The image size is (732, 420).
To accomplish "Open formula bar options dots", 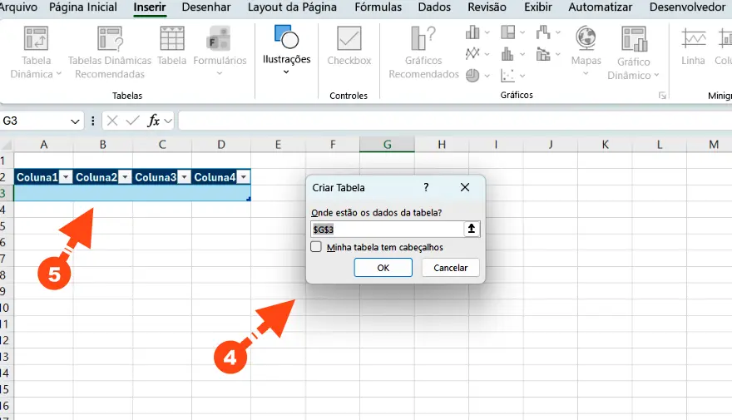I will (x=93, y=121).
